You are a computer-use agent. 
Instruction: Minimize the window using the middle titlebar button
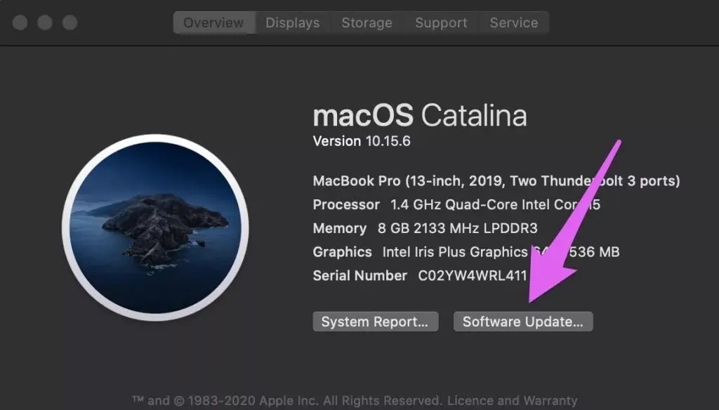tap(45, 22)
